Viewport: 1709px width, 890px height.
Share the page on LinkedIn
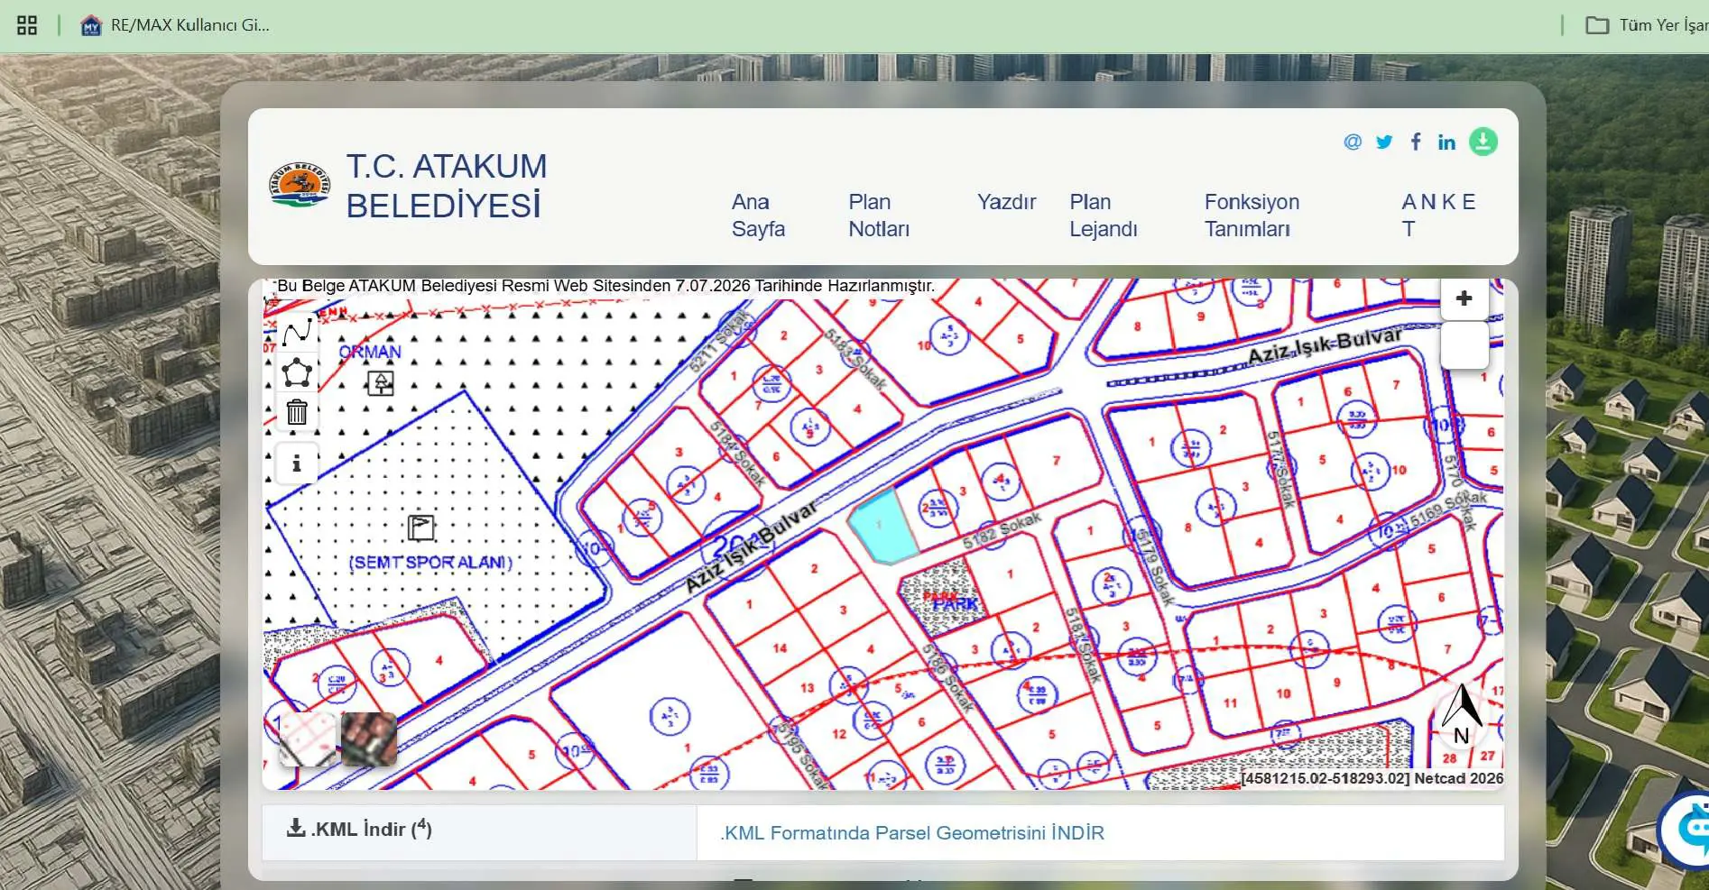click(1446, 142)
